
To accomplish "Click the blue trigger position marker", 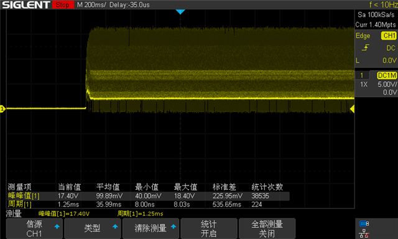I will 180,12.
